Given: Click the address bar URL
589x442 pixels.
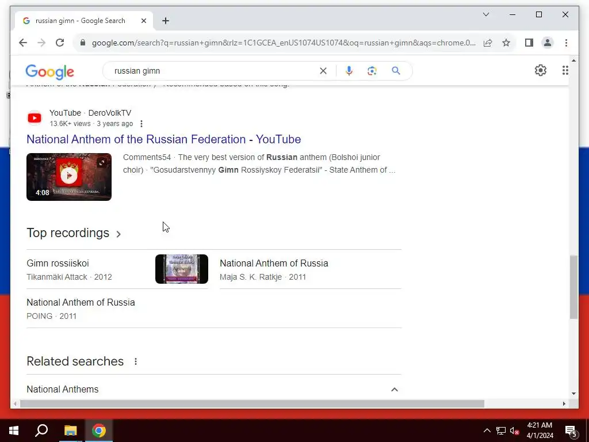Looking at the screenshot, I should pyautogui.click(x=284, y=43).
